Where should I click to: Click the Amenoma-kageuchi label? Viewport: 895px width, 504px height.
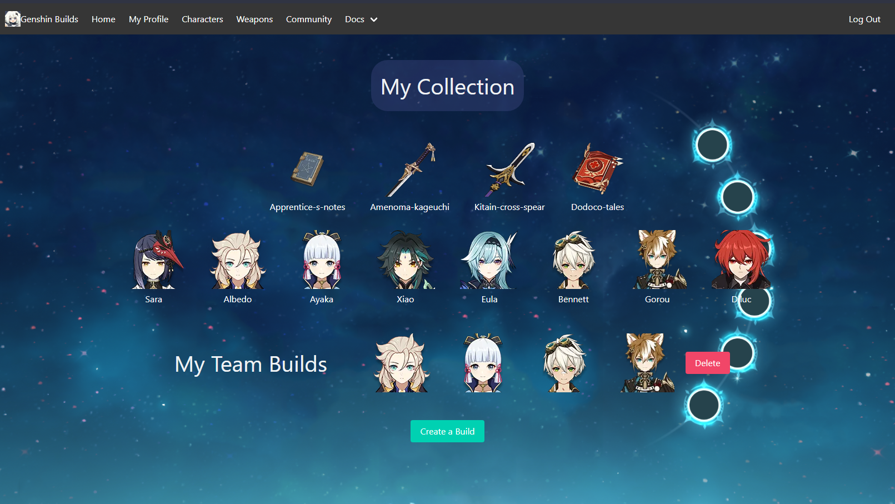(410, 207)
